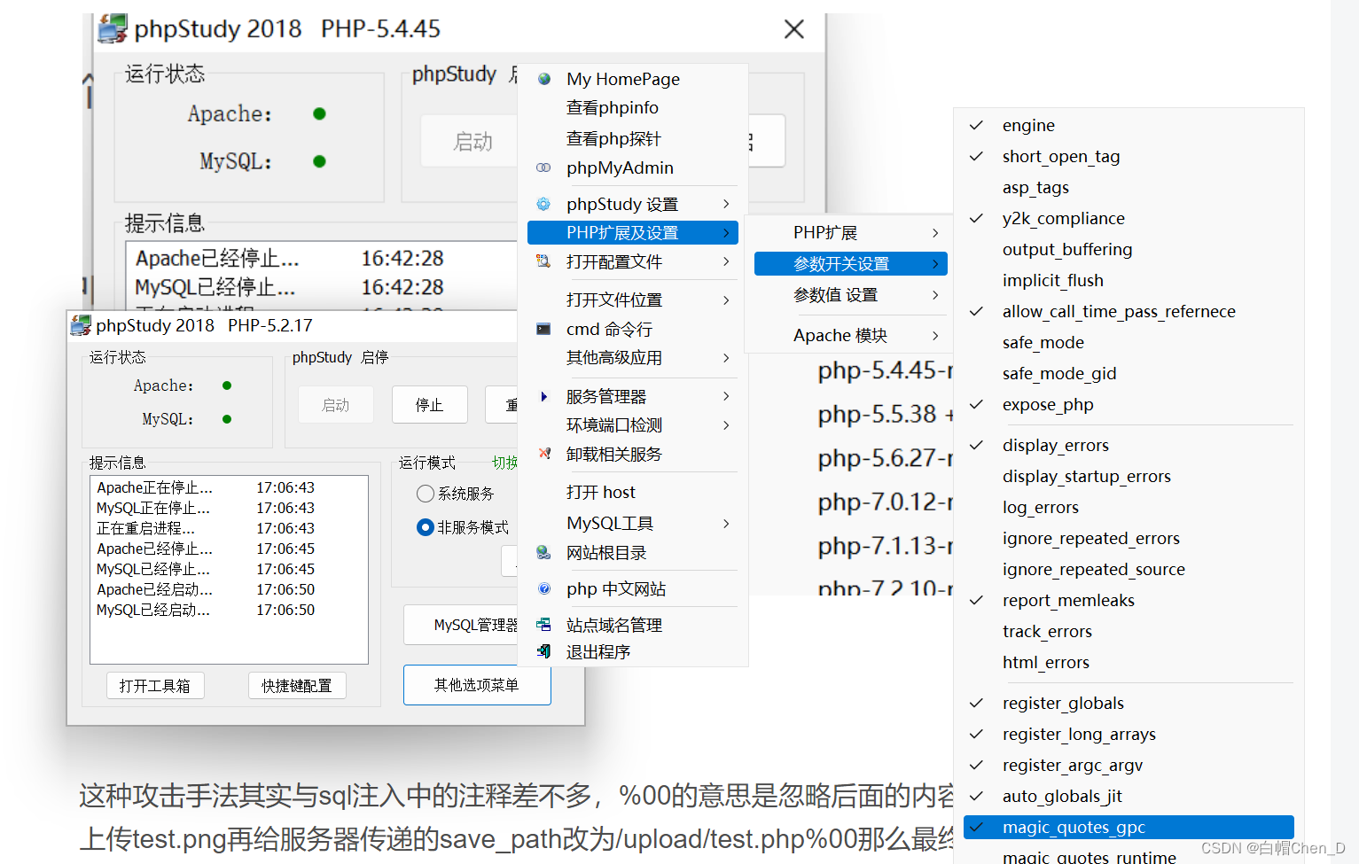Screen dimensions: 1359x864
Task: Select the 非服务模式 radio option
Action: 426,527
